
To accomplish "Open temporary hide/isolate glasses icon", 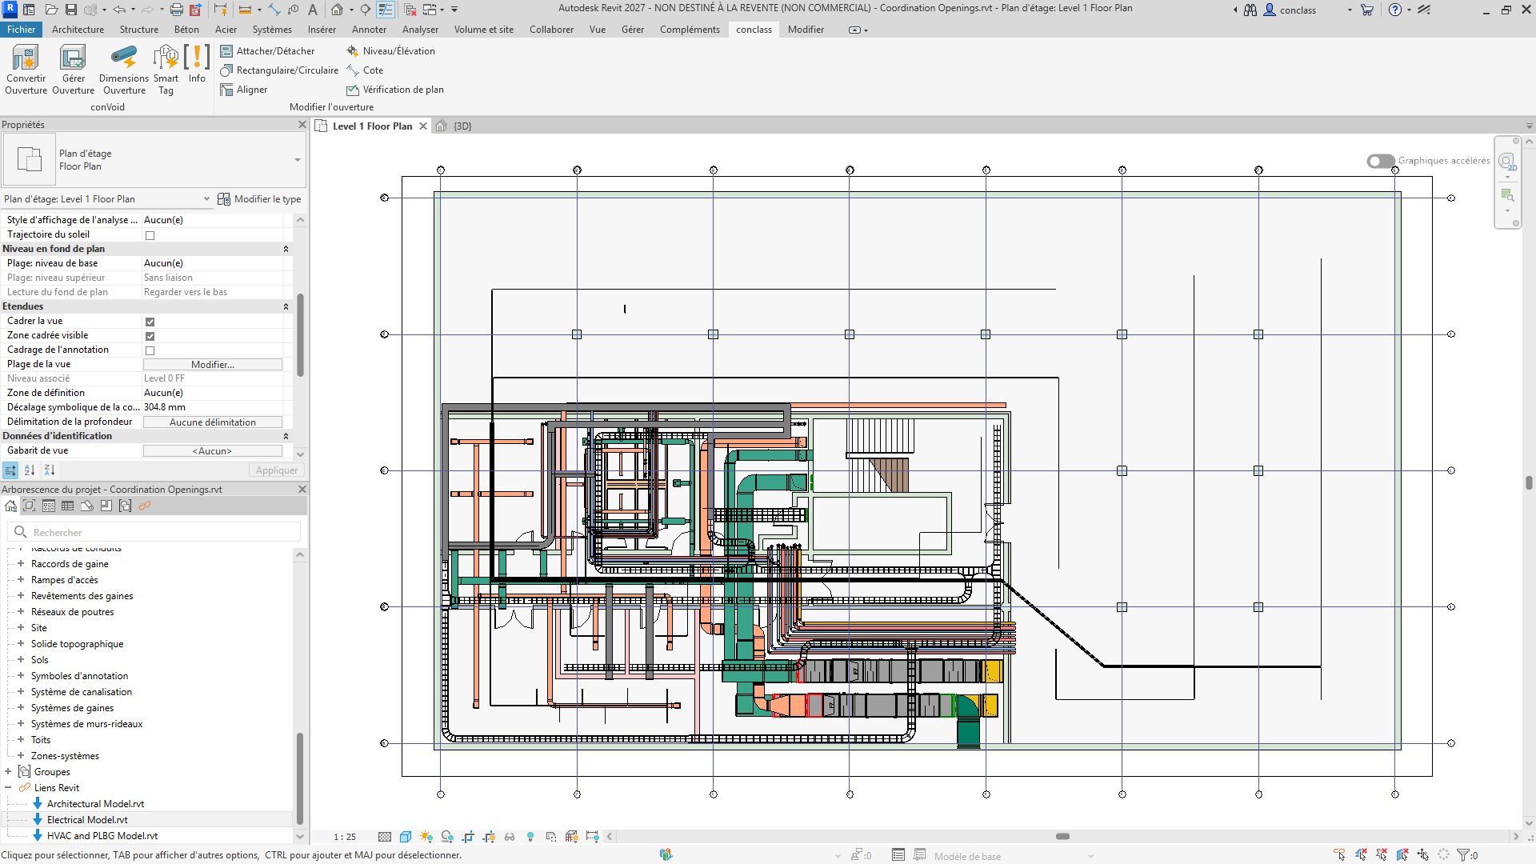I will tap(510, 837).
